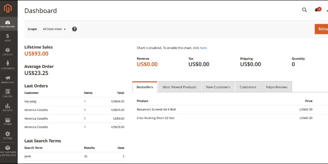328x164 pixels.
Task: Click the scope help question mark icon
Action: pos(75,29)
